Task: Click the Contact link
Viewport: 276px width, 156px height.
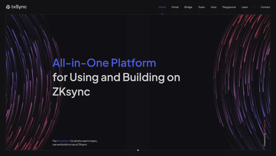Action: [265, 7]
